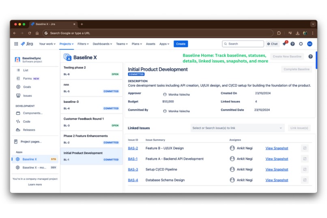Expand the Projects menu
Image resolution: width=327 pixels, height=218 pixels.
click(67, 44)
